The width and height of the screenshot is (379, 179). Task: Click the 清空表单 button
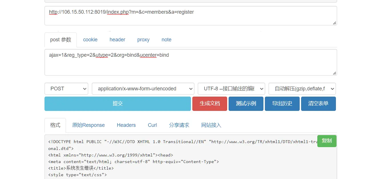318,103
